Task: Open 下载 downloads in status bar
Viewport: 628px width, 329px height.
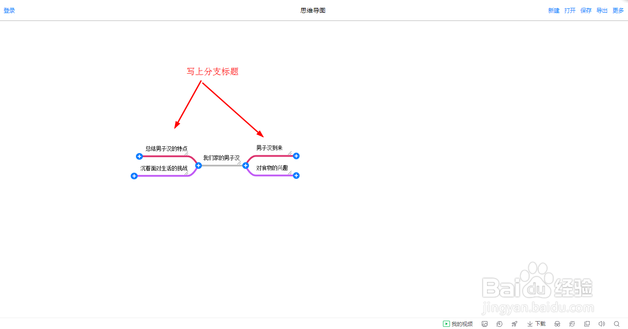Action: pyautogui.click(x=536, y=324)
